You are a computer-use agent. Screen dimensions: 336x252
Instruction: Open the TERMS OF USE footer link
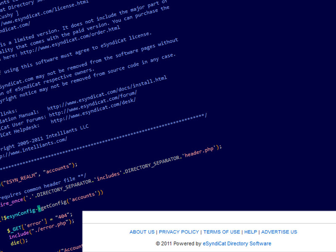pos(222,232)
